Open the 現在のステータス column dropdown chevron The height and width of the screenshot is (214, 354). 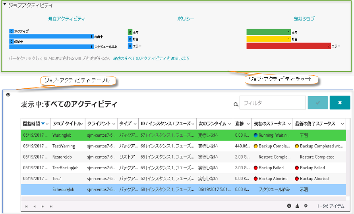pos(289,124)
